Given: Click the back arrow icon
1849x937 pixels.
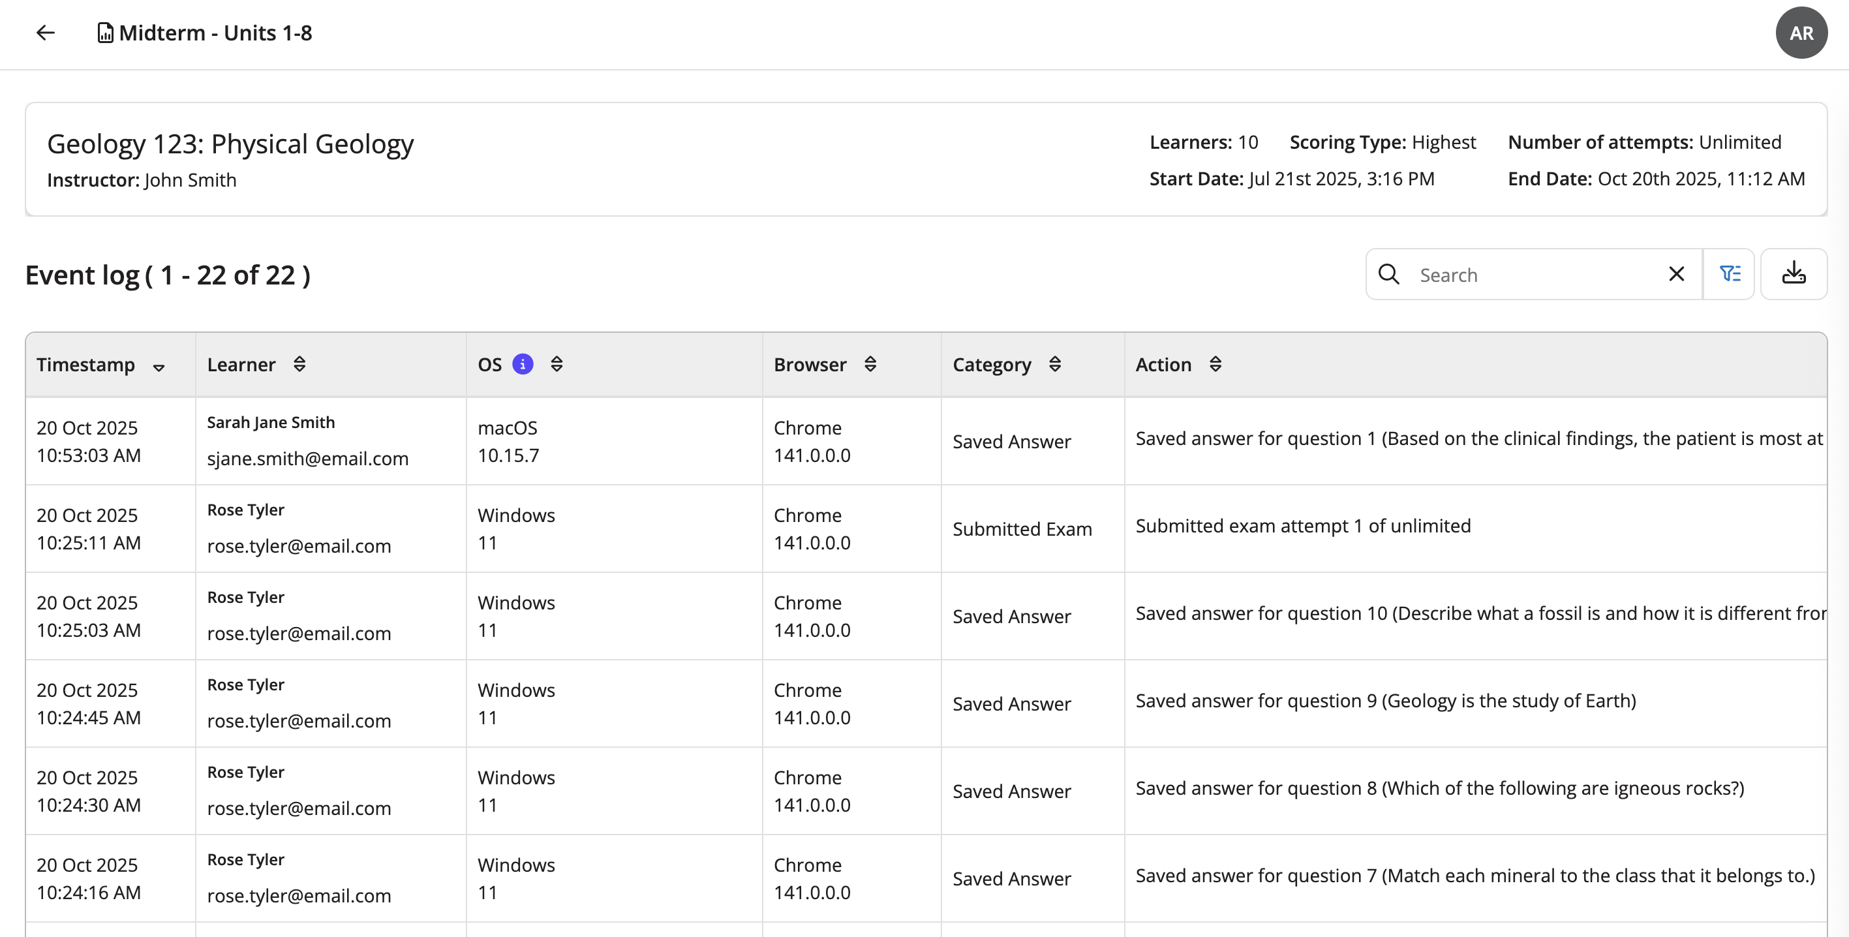Looking at the screenshot, I should (x=45, y=33).
